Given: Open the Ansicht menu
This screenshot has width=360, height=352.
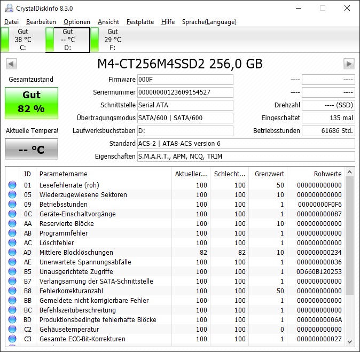Looking at the screenshot, I should 108,22.
